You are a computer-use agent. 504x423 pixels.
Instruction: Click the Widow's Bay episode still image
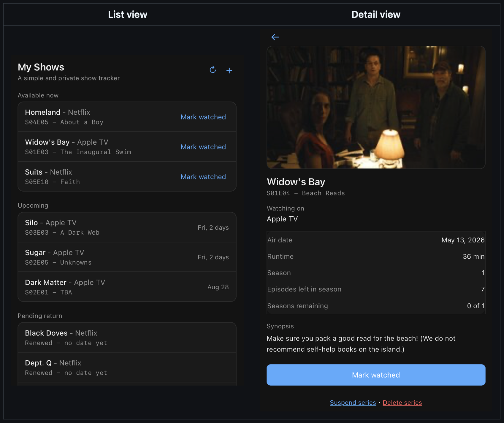click(376, 107)
